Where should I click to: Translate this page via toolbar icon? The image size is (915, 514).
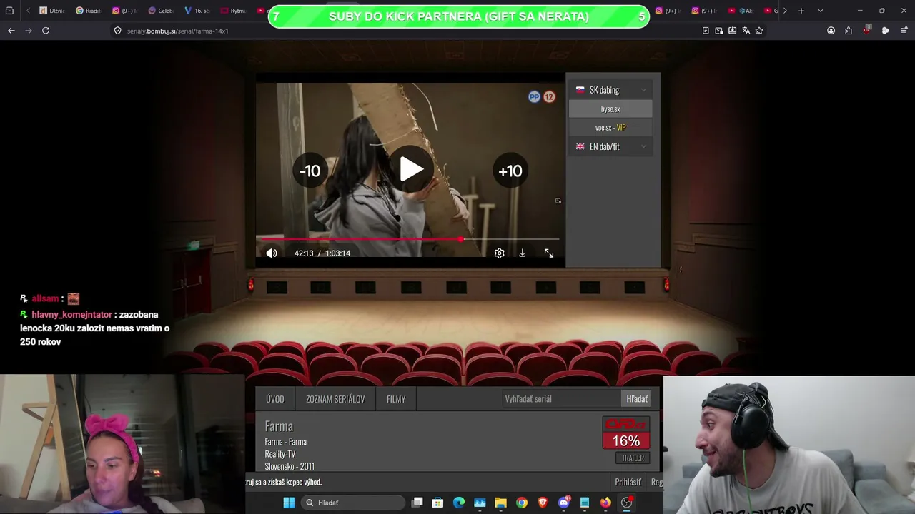tap(746, 31)
